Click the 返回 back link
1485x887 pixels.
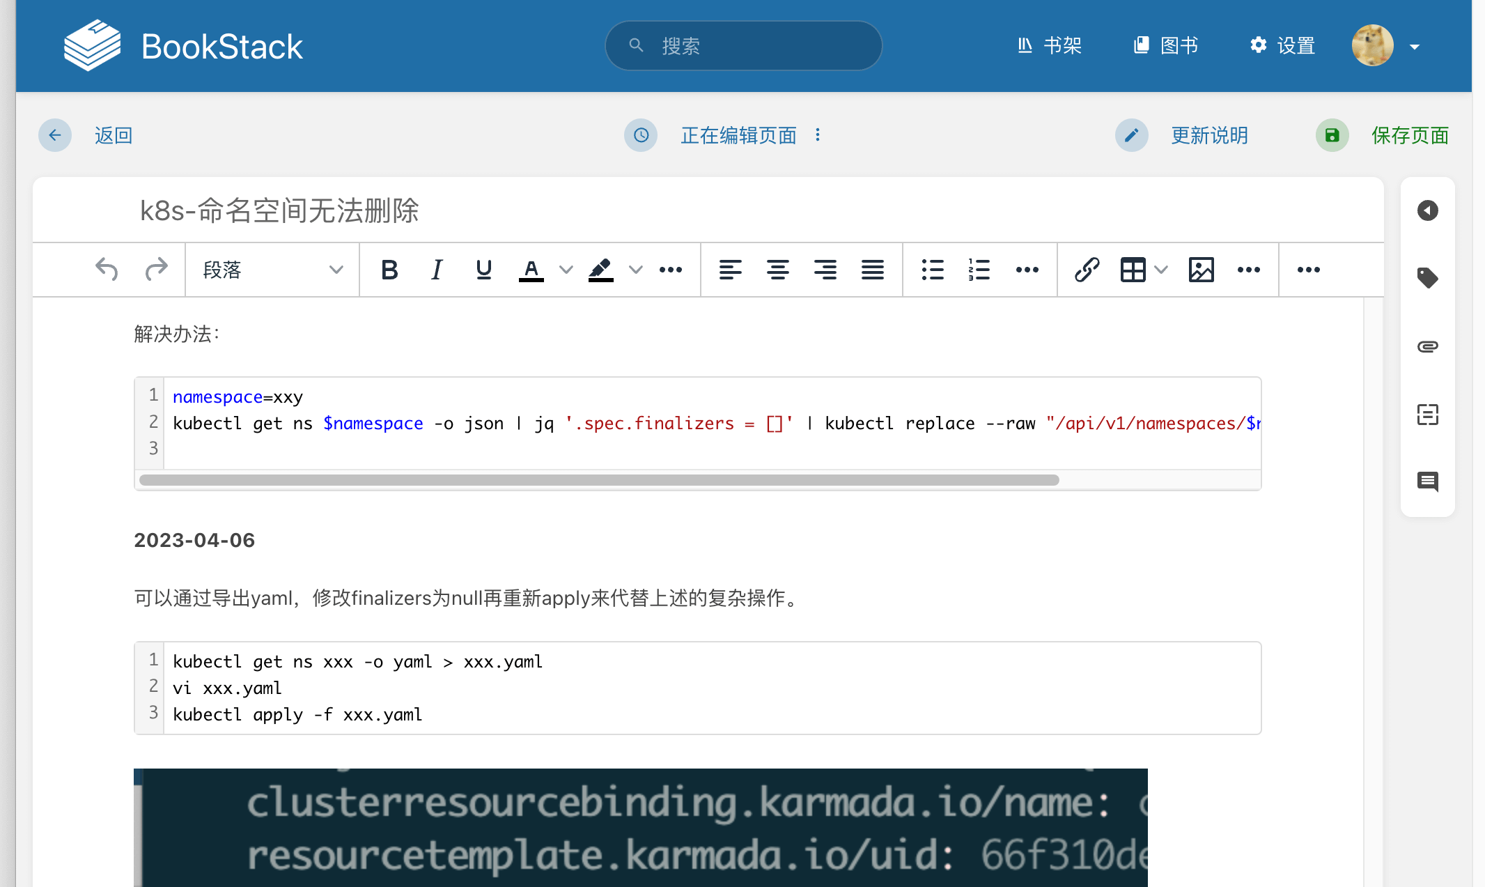point(113,135)
